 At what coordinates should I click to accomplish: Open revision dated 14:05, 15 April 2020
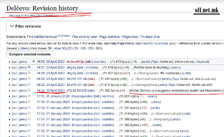point(51,90)
